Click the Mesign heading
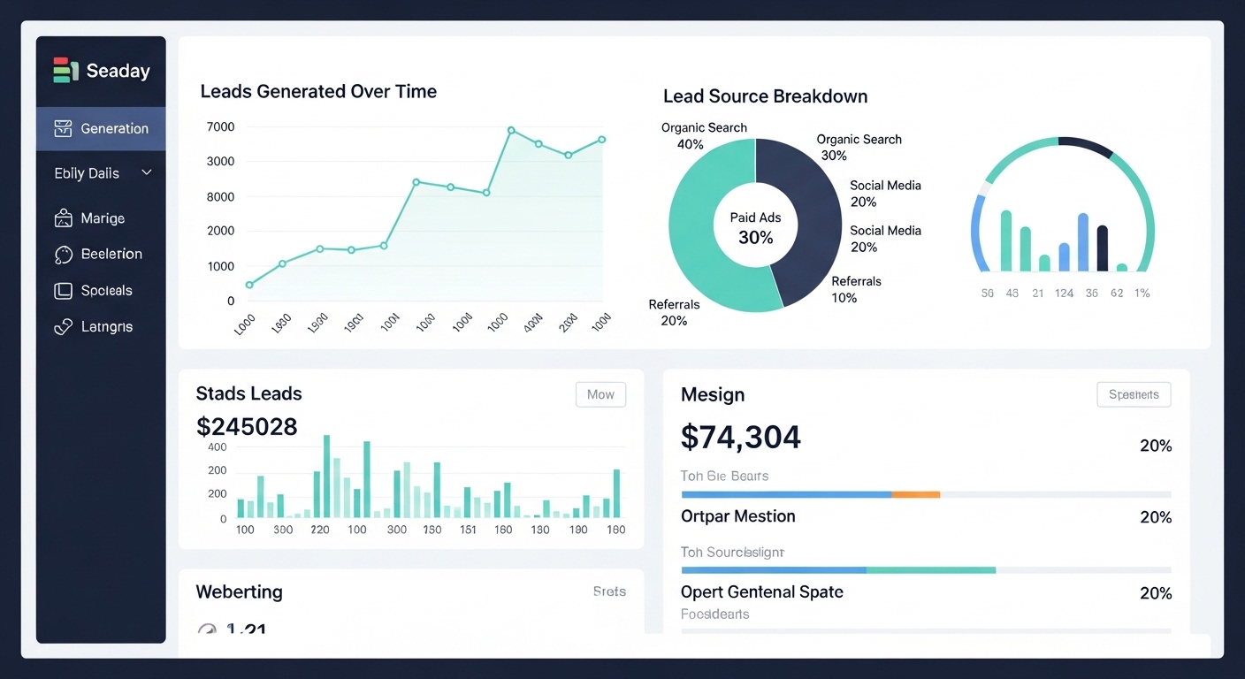Image resolution: width=1245 pixels, height=679 pixels. (713, 394)
